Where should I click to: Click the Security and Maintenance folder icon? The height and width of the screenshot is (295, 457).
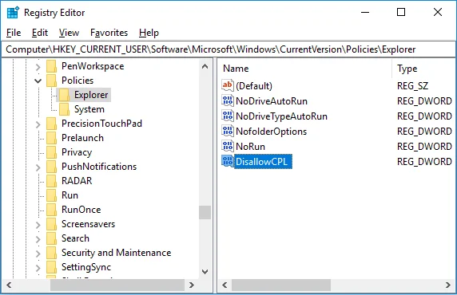coord(52,253)
